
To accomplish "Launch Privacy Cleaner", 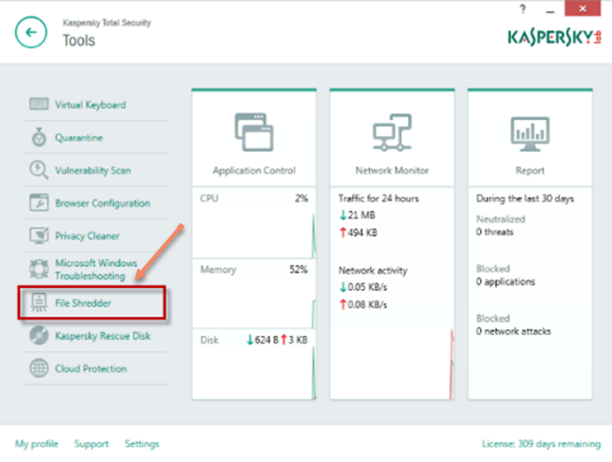I will (88, 235).
